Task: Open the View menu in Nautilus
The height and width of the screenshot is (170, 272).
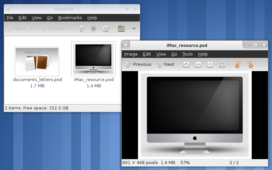Action: click(x=37, y=18)
